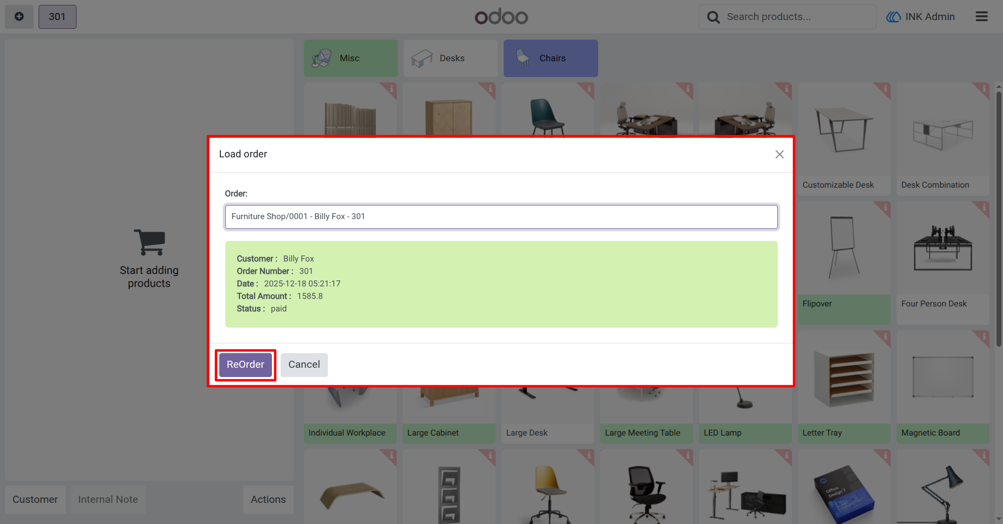
Task: Open info for Letter Tray
Action: click(x=884, y=337)
